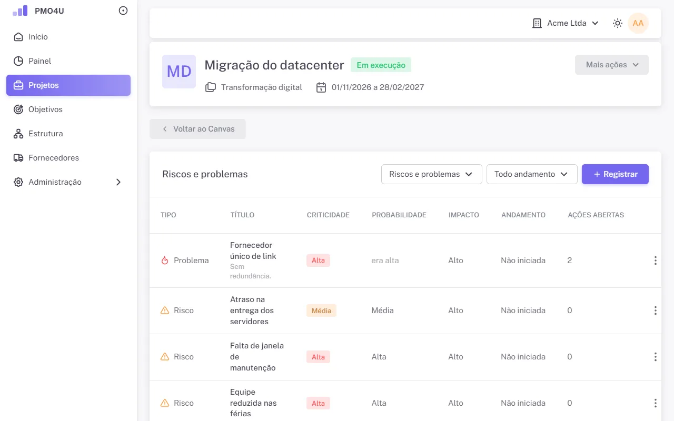674x421 pixels.
Task: Open the AA user avatar menu
Action: point(638,23)
